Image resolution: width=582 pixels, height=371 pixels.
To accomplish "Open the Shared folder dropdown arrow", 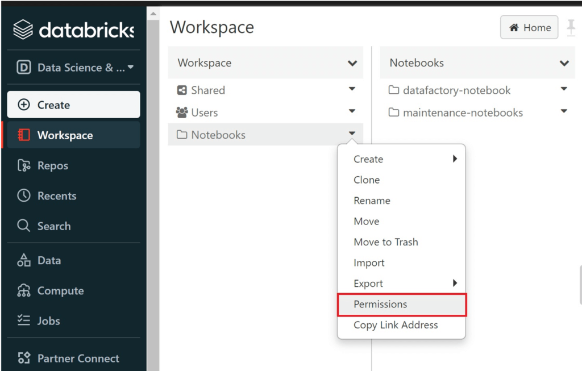I will tap(352, 89).
